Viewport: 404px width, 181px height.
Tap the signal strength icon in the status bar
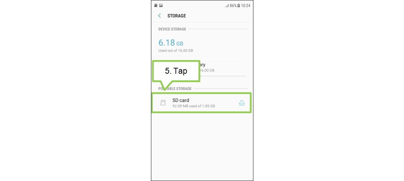click(x=227, y=5)
